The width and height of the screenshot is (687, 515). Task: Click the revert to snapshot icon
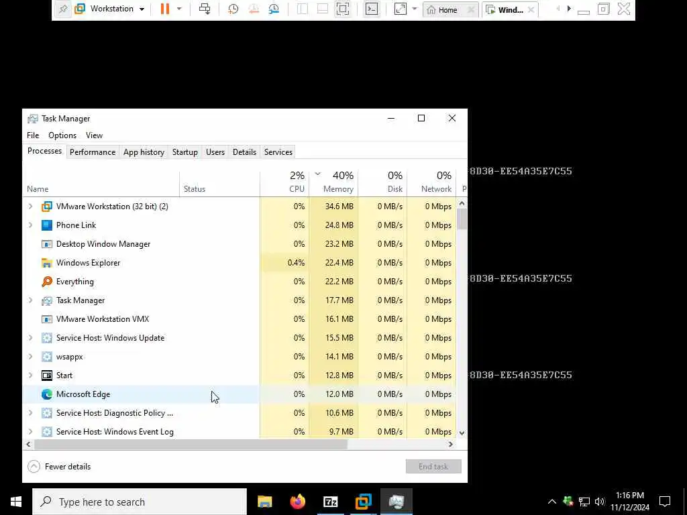(x=254, y=9)
